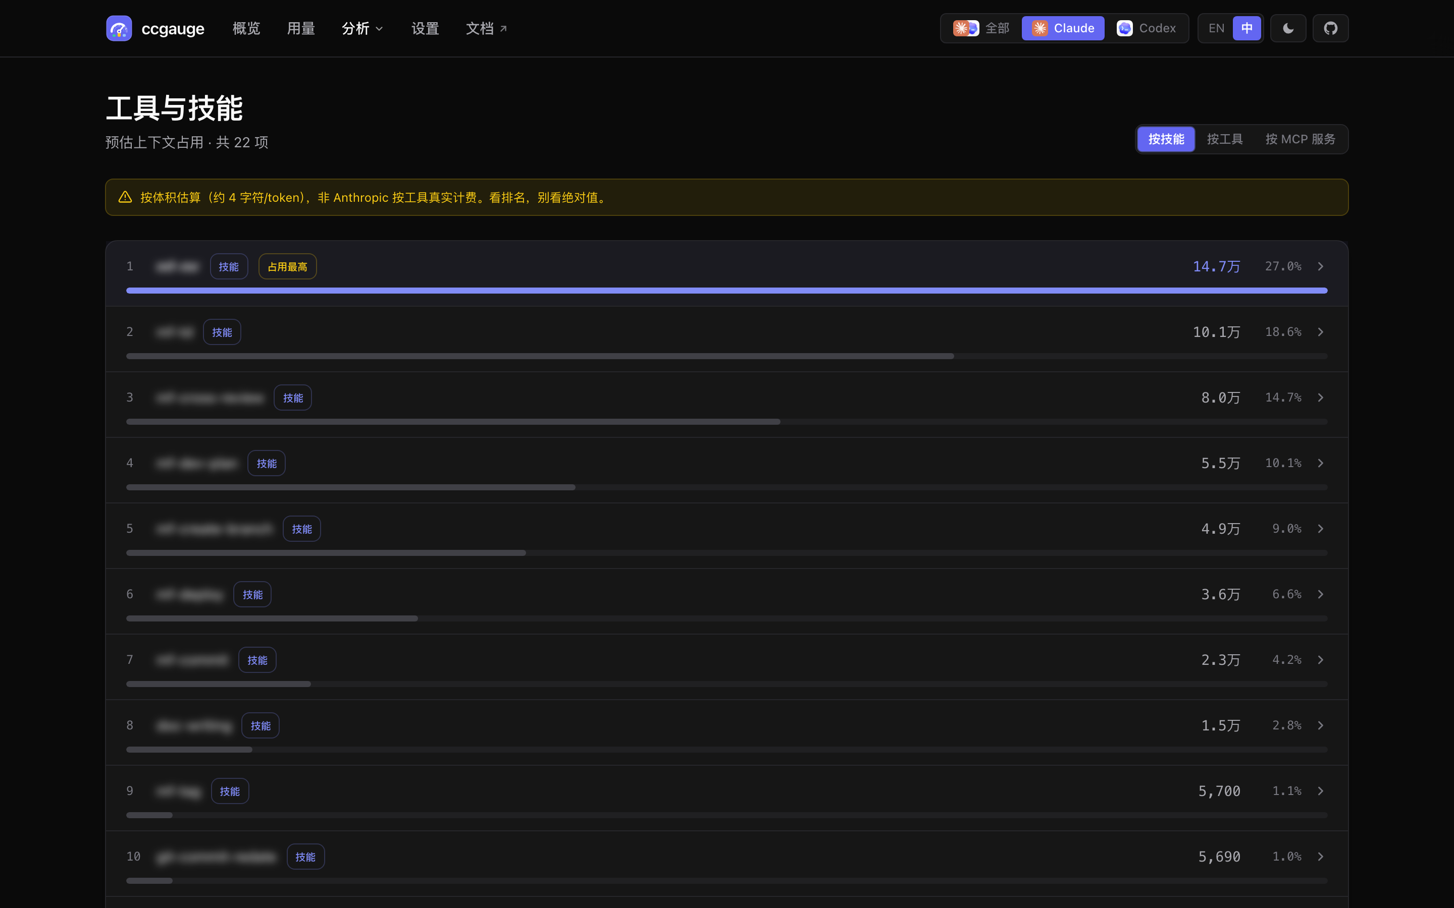Viewport: 1454px width, 908px height.
Task: Expand row 3 chevron at 14.7%
Action: click(1321, 398)
